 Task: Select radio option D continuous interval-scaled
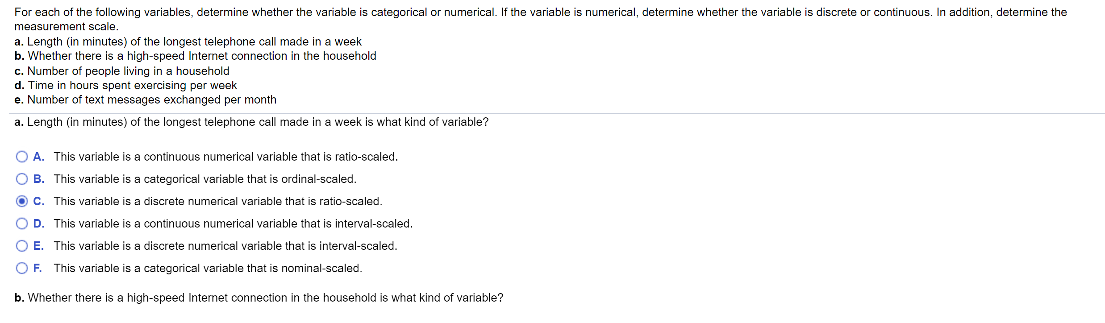point(21,223)
